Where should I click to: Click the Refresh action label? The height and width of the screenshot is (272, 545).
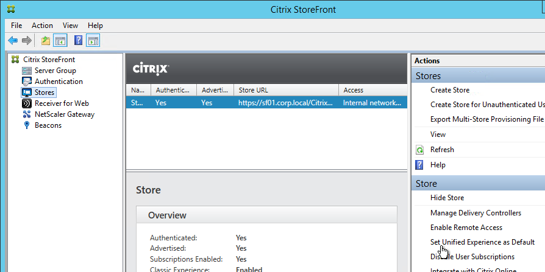click(442, 150)
